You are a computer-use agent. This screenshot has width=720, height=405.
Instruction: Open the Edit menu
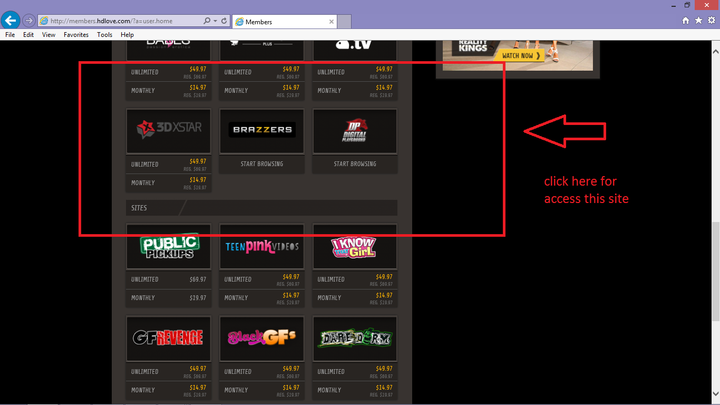(x=28, y=35)
